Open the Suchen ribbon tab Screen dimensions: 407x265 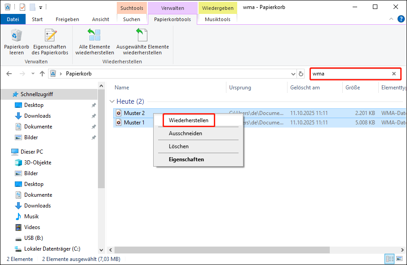click(x=132, y=19)
